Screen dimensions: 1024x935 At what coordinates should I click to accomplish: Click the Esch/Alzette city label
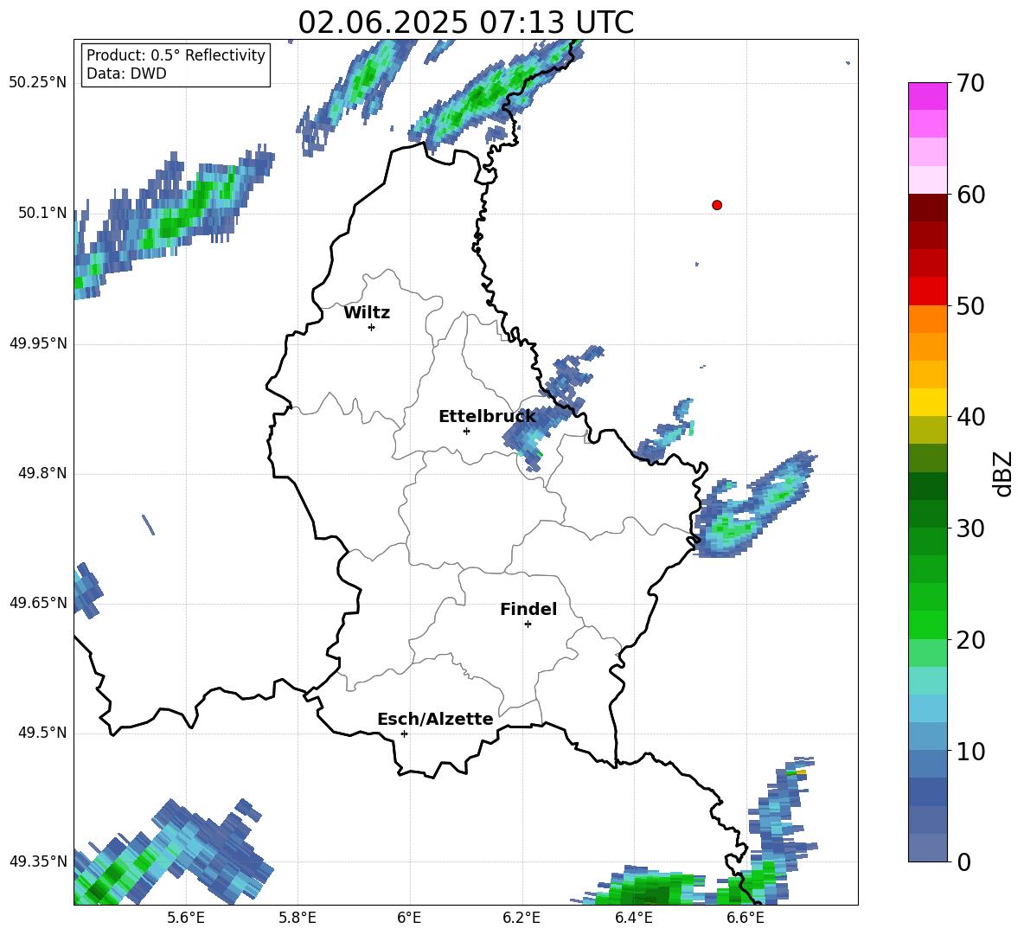pyautogui.click(x=435, y=719)
